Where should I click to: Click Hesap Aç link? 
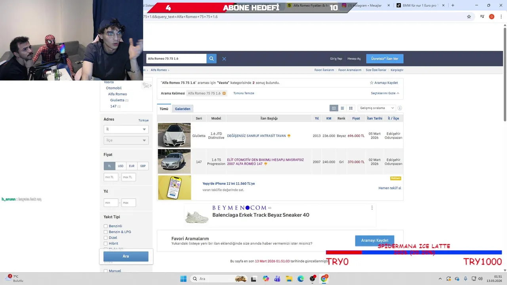pos(354,59)
